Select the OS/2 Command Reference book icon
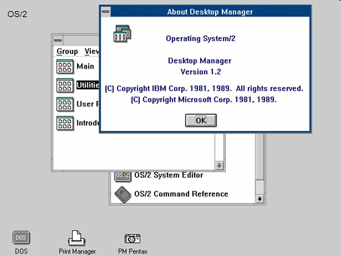The width and height of the screenshot is (341, 256). tap(123, 194)
